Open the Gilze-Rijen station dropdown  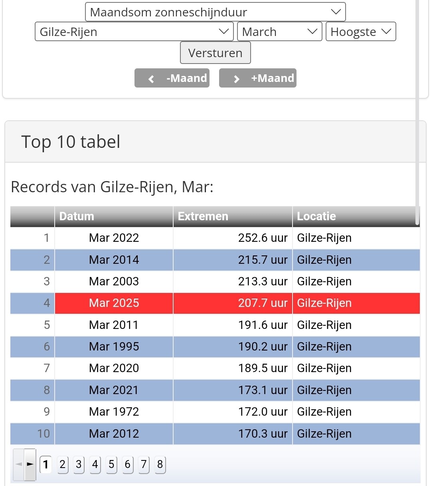134,32
